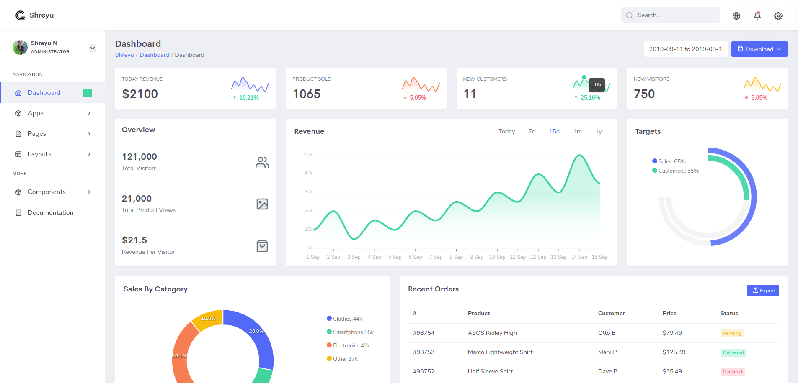The width and height of the screenshot is (798, 383).
Task: Click the New Customers sparkline chart
Action: coord(591,84)
